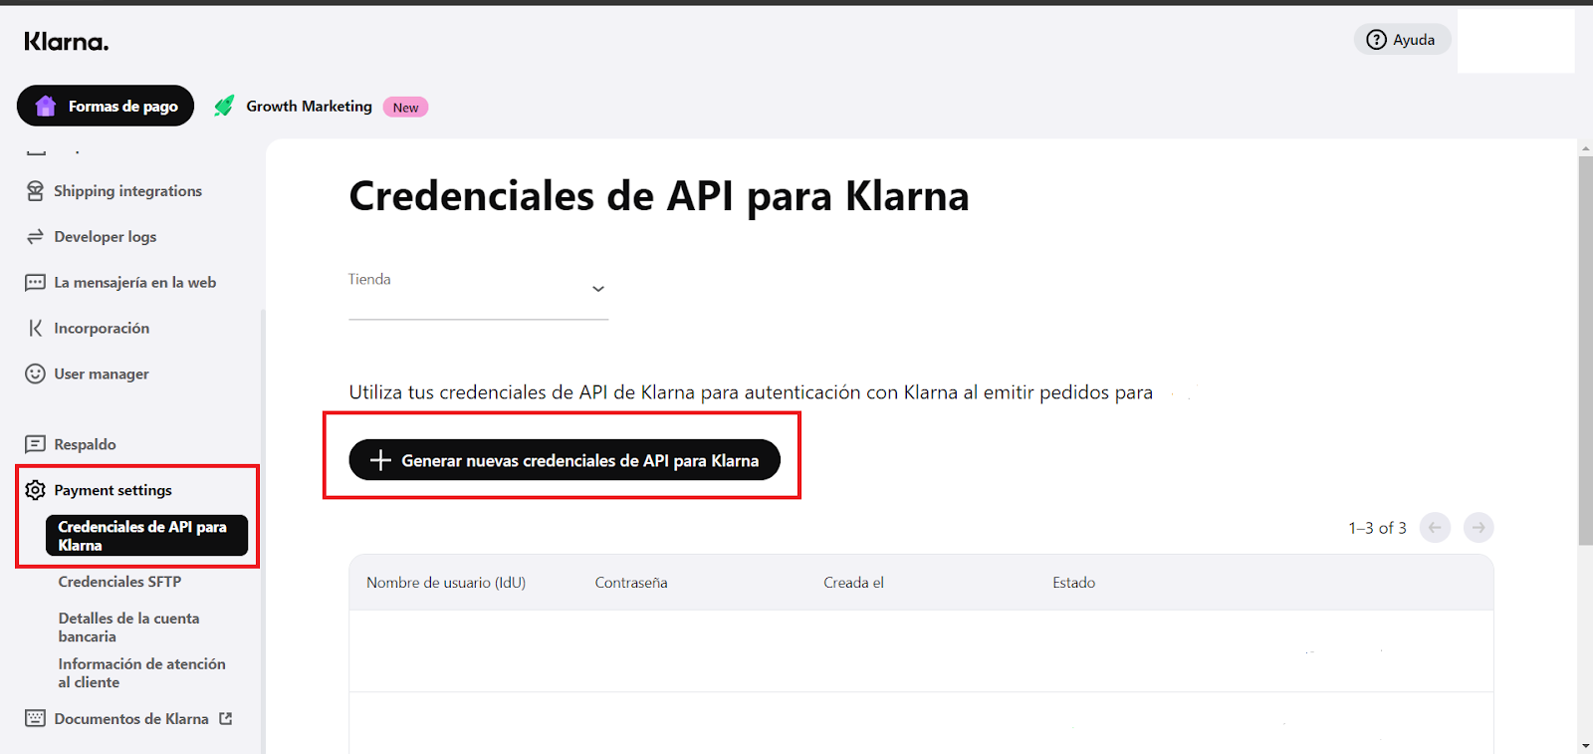Click the User manager smiley icon
The width and height of the screenshot is (1593, 754).
point(35,374)
